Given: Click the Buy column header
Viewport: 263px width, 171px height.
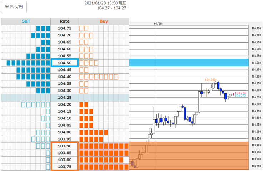Looking at the screenshot, I should click(x=104, y=21).
